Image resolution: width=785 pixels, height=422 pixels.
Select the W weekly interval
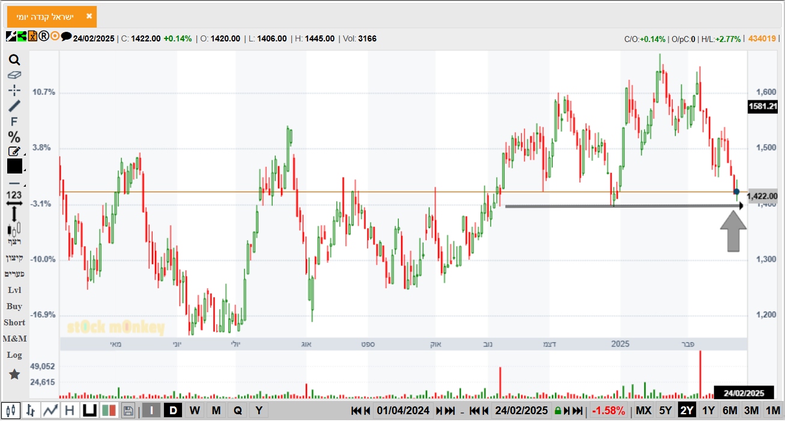[195, 411]
